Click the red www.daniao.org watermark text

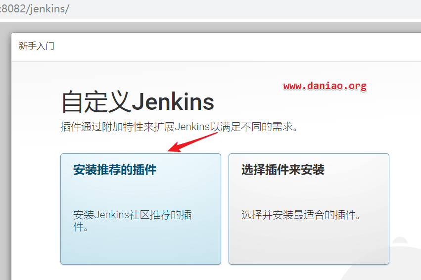pyautogui.click(x=325, y=86)
